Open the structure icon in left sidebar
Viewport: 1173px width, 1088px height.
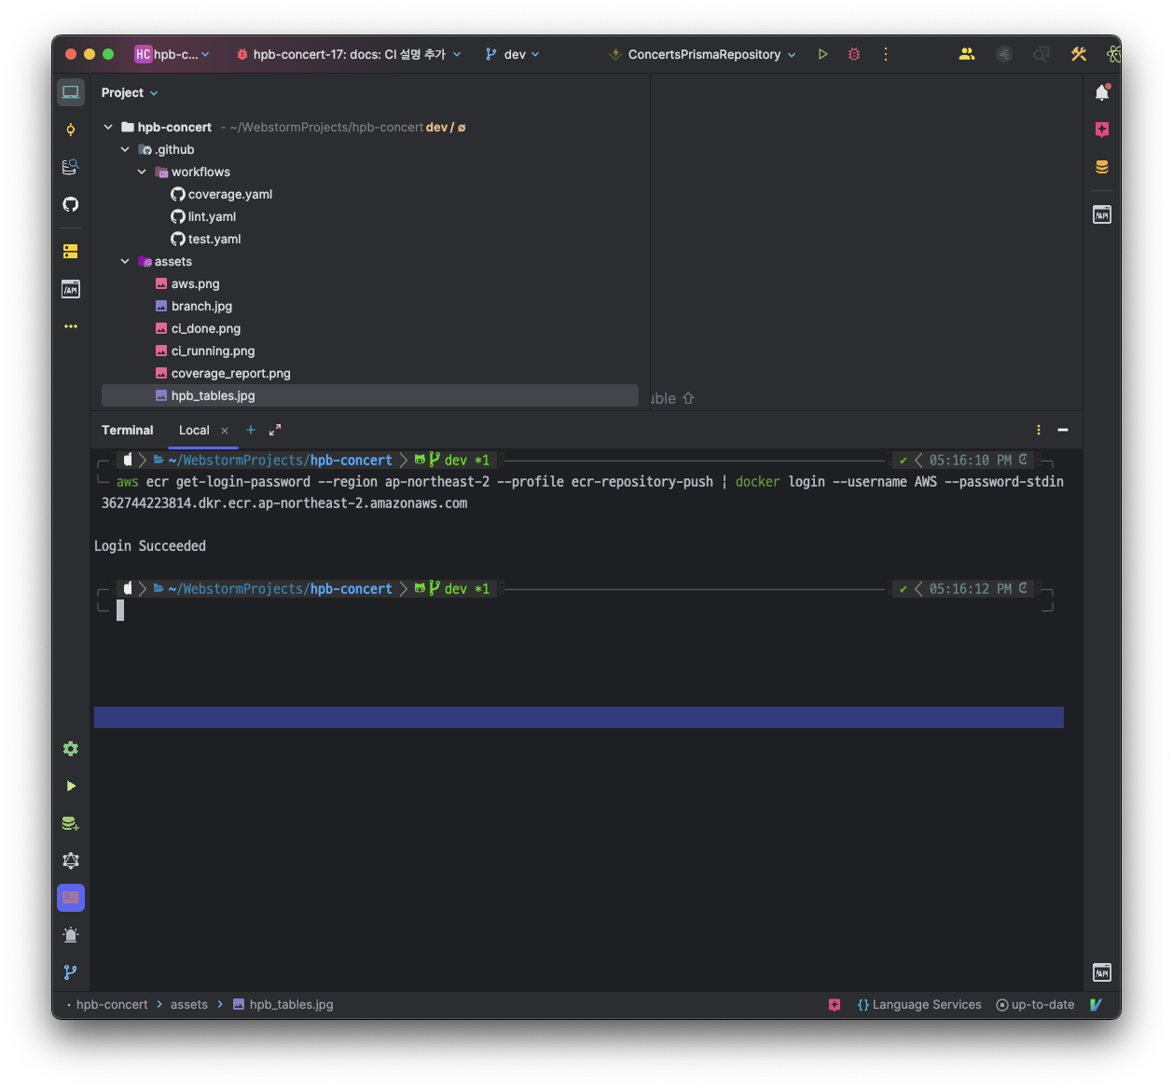point(71,252)
